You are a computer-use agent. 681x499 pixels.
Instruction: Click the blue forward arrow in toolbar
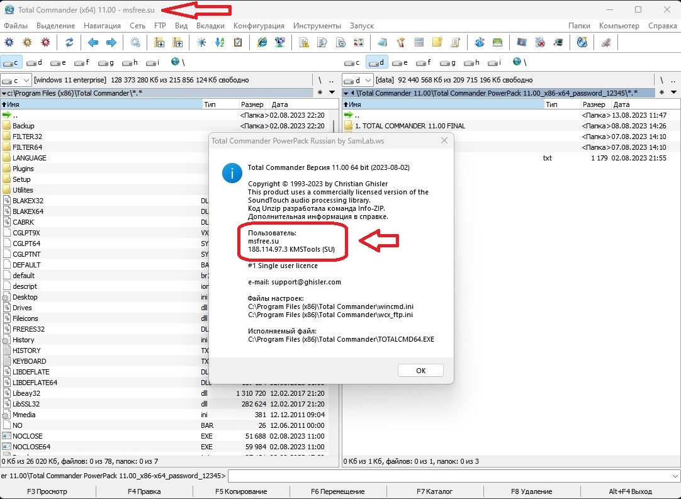[111, 43]
